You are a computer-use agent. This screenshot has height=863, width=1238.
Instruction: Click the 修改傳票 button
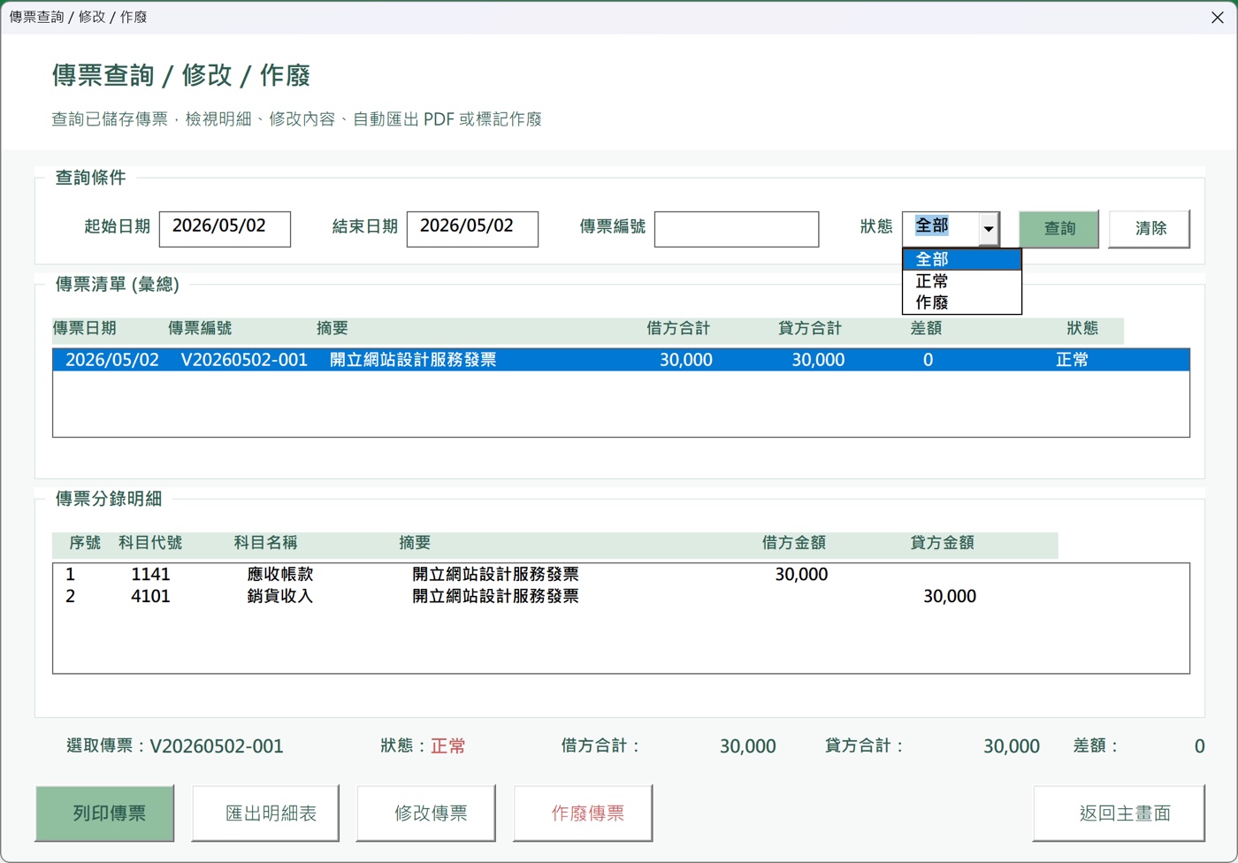426,813
